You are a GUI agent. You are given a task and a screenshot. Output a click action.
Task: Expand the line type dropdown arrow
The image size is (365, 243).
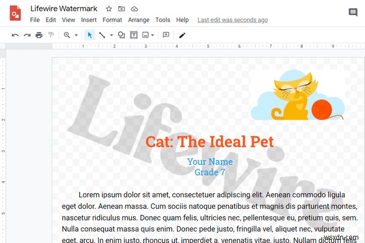tap(111, 35)
